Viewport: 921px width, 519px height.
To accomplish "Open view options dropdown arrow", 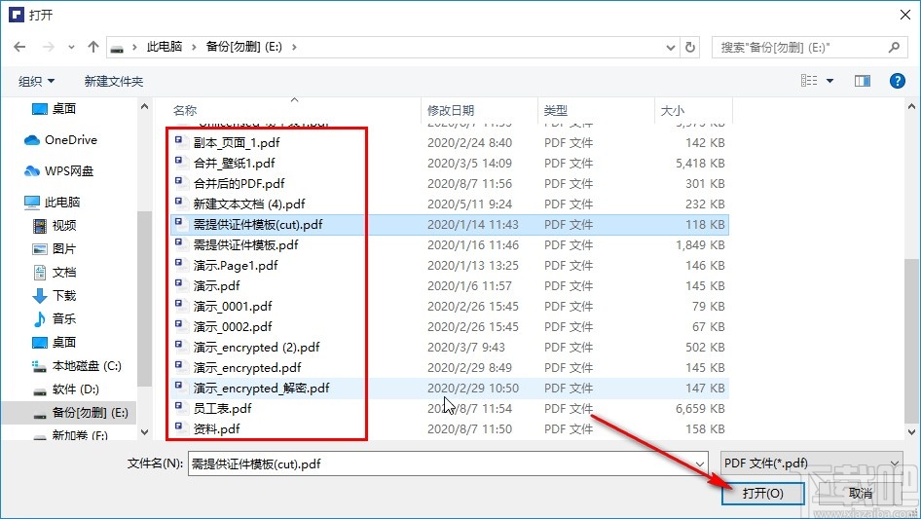I will pyautogui.click(x=829, y=81).
